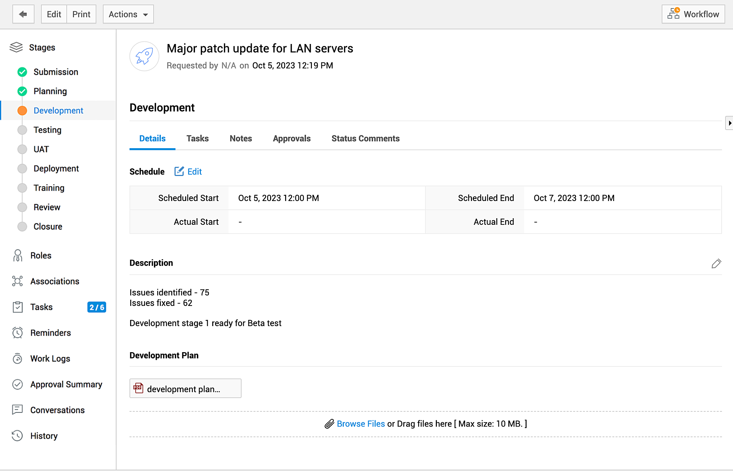Open the Actions dropdown menu

(128, 14)
